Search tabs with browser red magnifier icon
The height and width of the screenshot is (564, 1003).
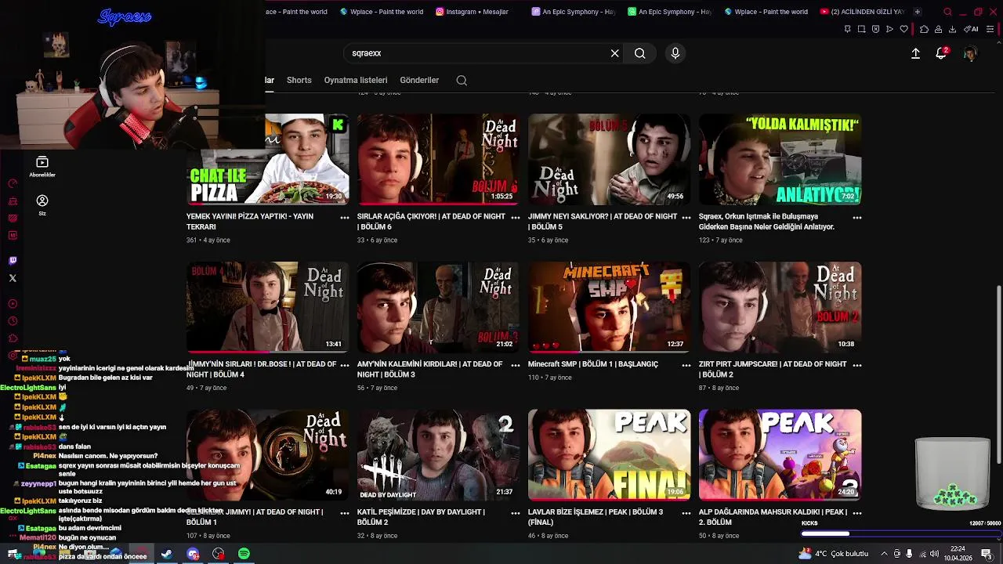947,12
